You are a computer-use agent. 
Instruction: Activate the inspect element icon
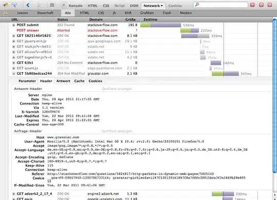[14, 5]
